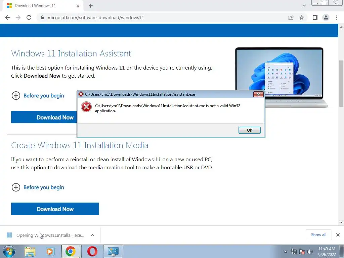Click Create Windows 11 Installation Media heading
344x258 pixels.
[x=80, y=145]
